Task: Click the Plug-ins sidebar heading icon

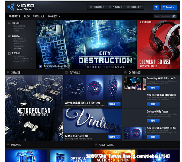Action: pyautogui.click(x=9, y=23)
